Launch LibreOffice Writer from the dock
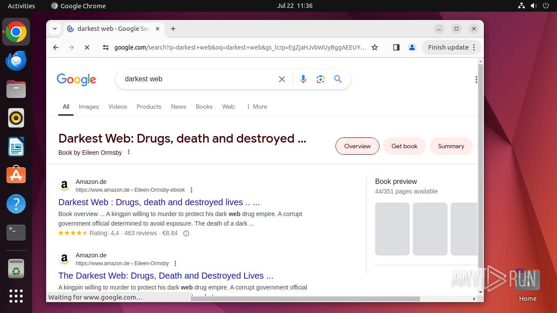The width and height of the screenshot is (557, 313). 16,147
